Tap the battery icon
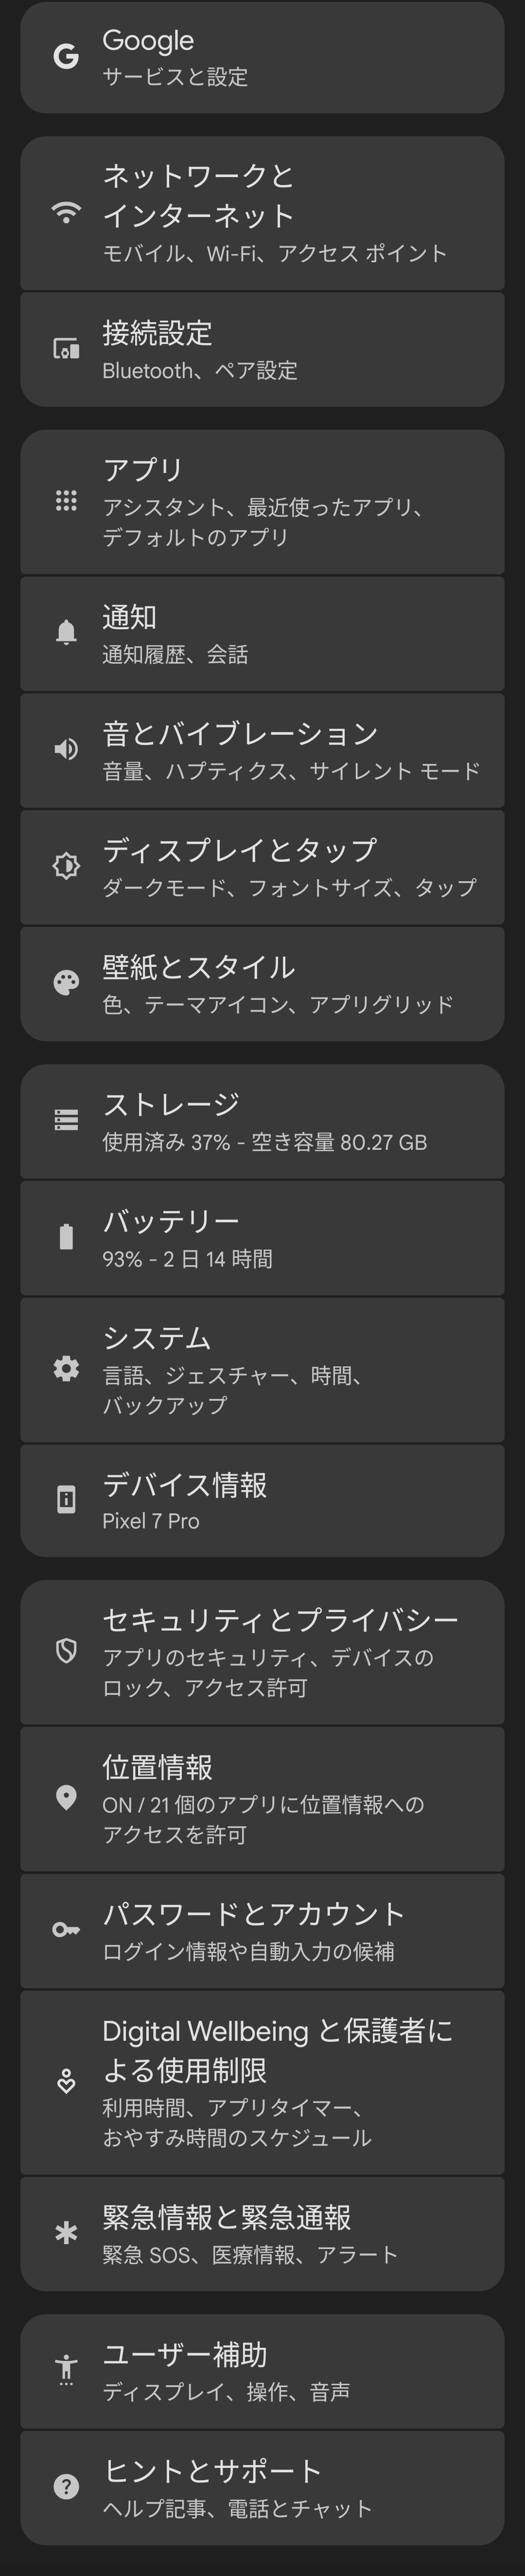 (x=66, y=1237)
